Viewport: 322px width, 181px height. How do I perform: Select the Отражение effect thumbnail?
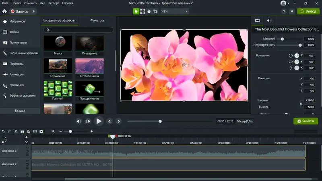[x=58, y=65]
